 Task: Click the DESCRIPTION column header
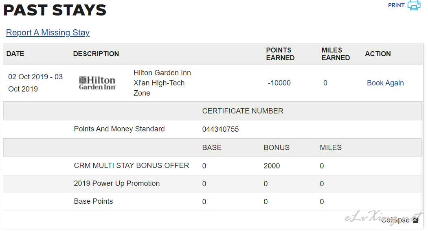(x=96, y=54)
